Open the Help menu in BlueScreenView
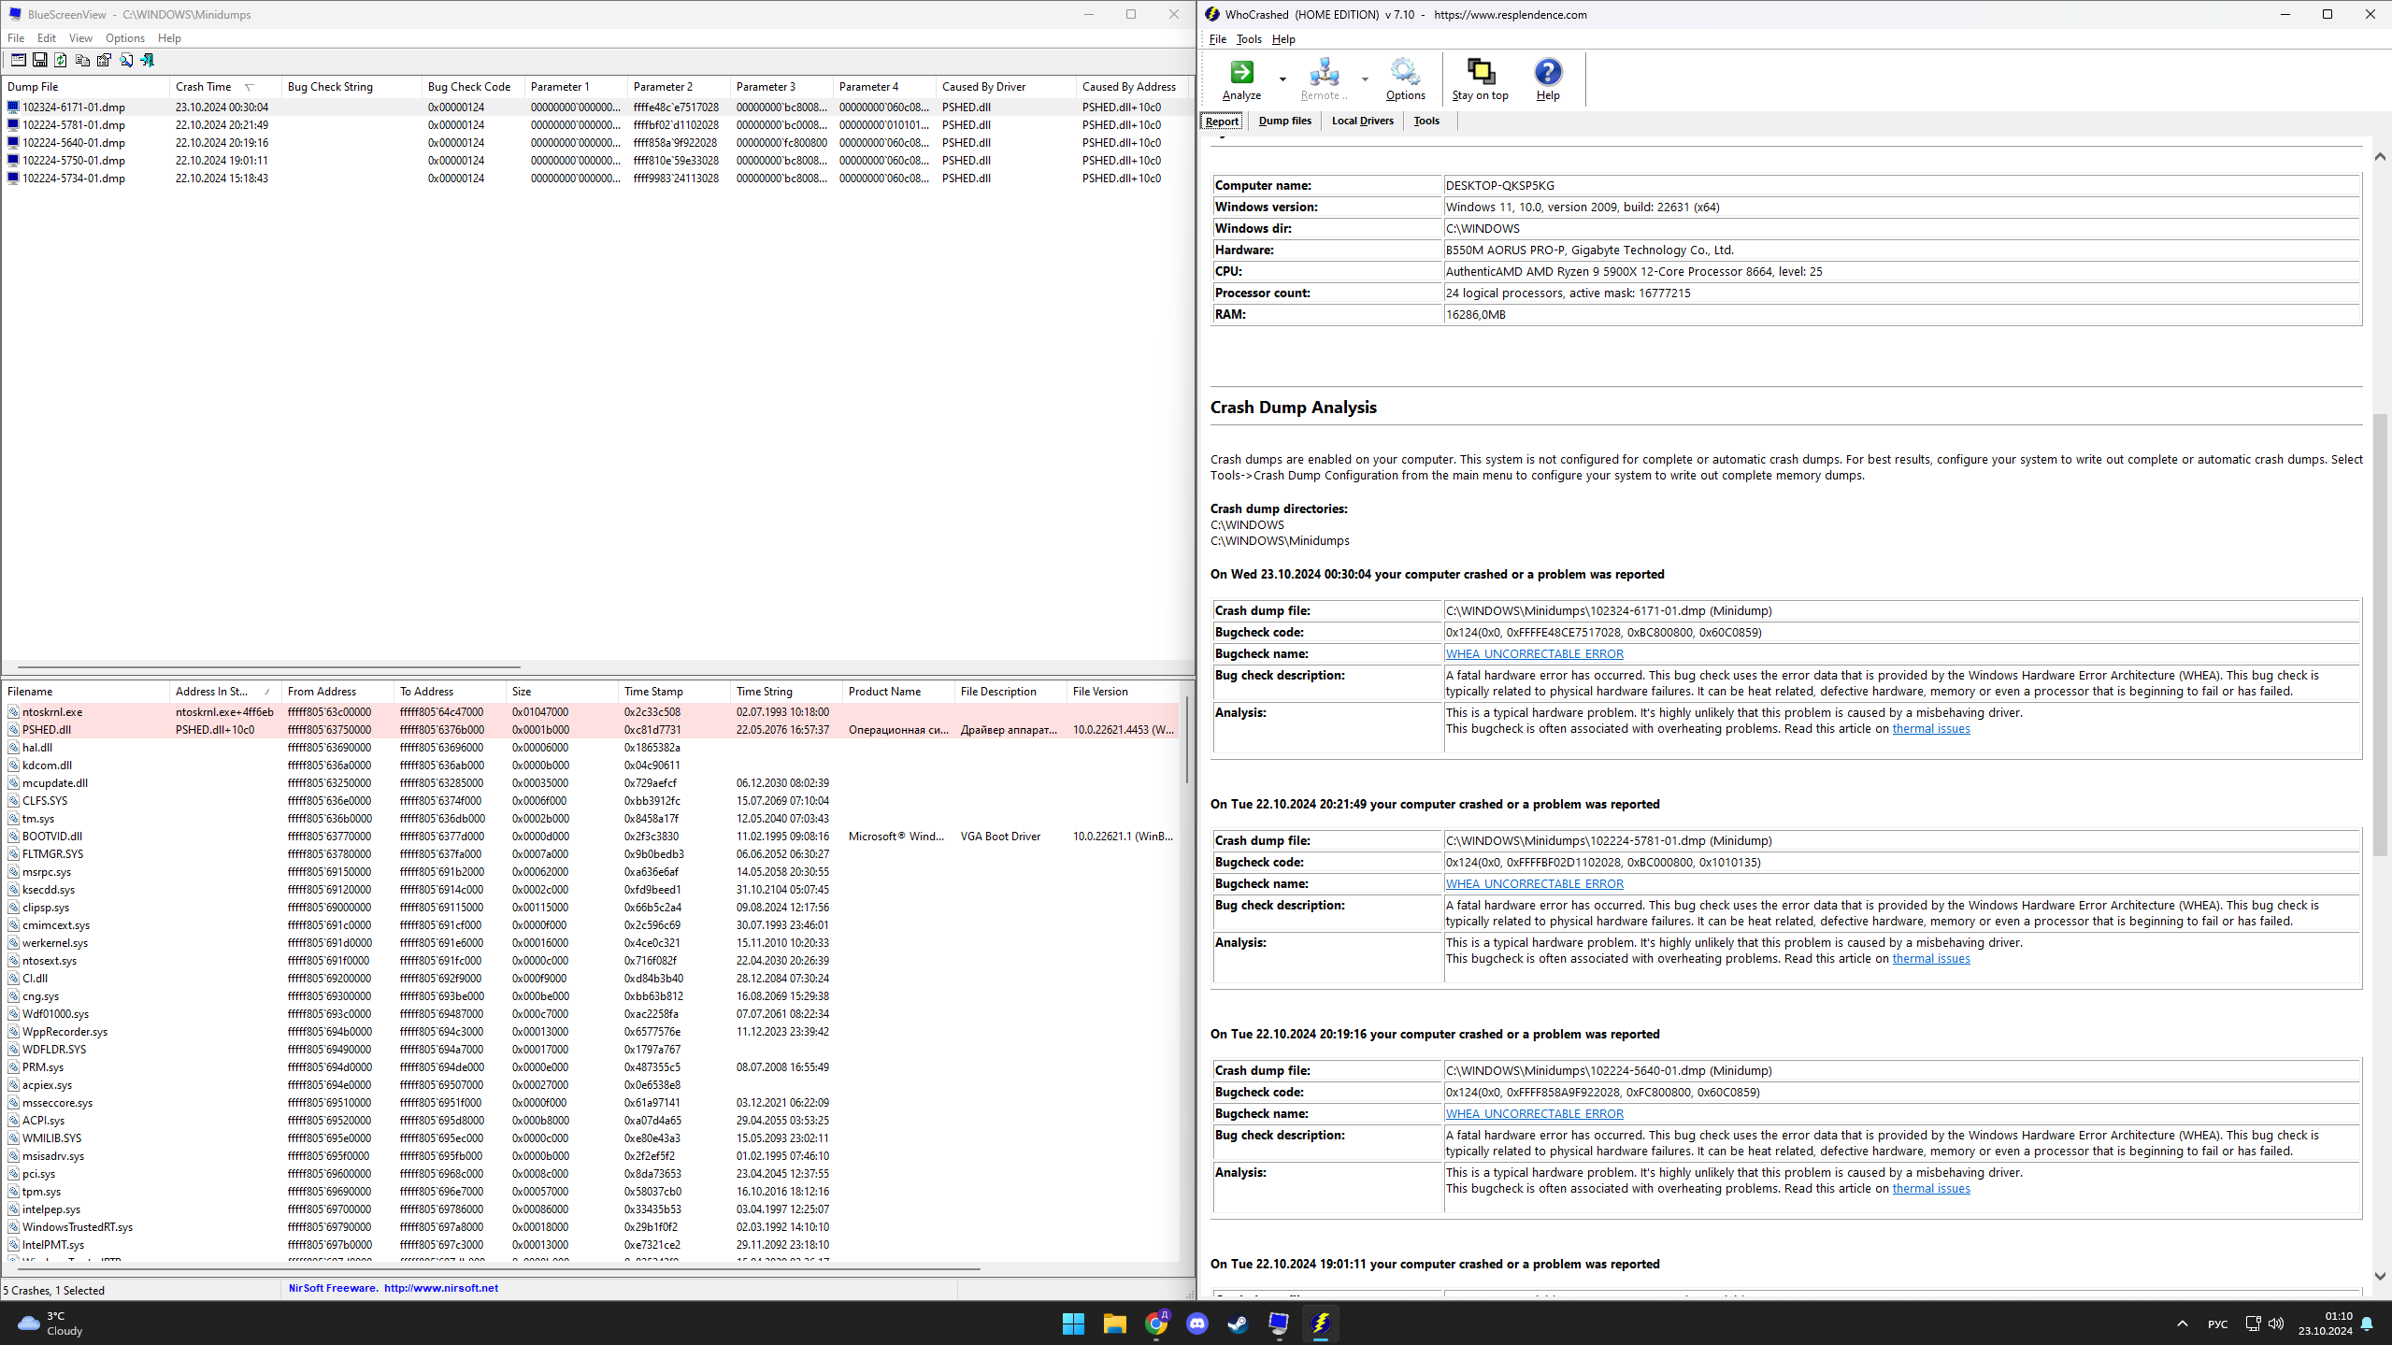The width and height of the screenshot is (2392, 1345). (x=169, y=38)
